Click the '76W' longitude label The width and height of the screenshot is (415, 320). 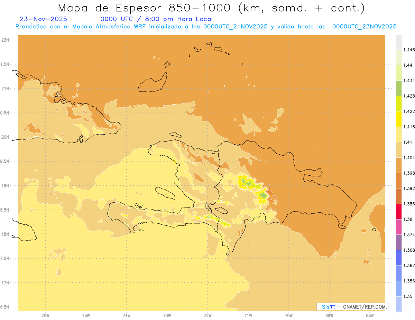pos(45,315)
